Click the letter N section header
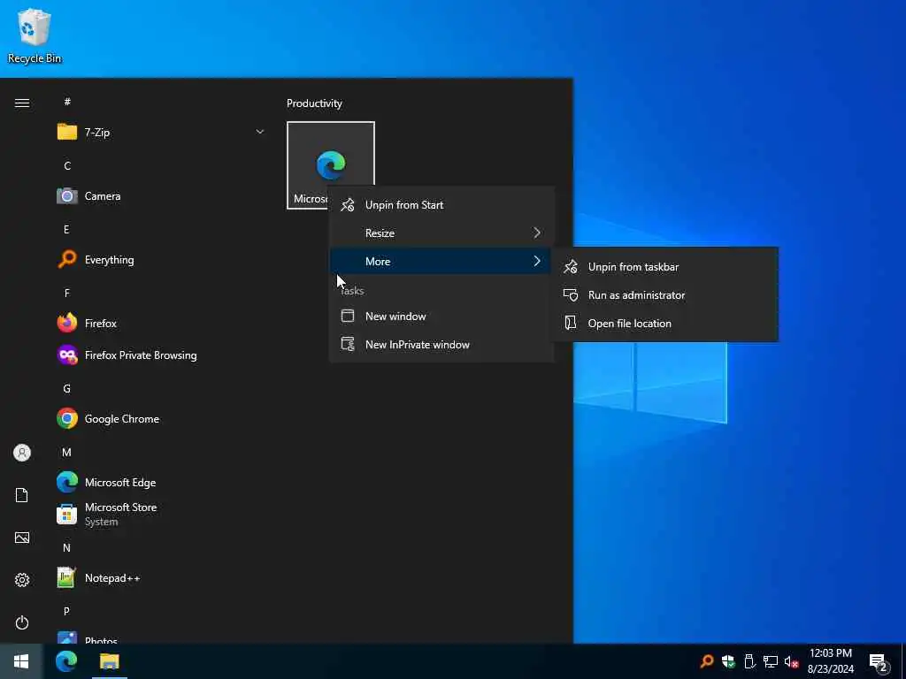This screenshot has width=906, height=679. (67, 547)
